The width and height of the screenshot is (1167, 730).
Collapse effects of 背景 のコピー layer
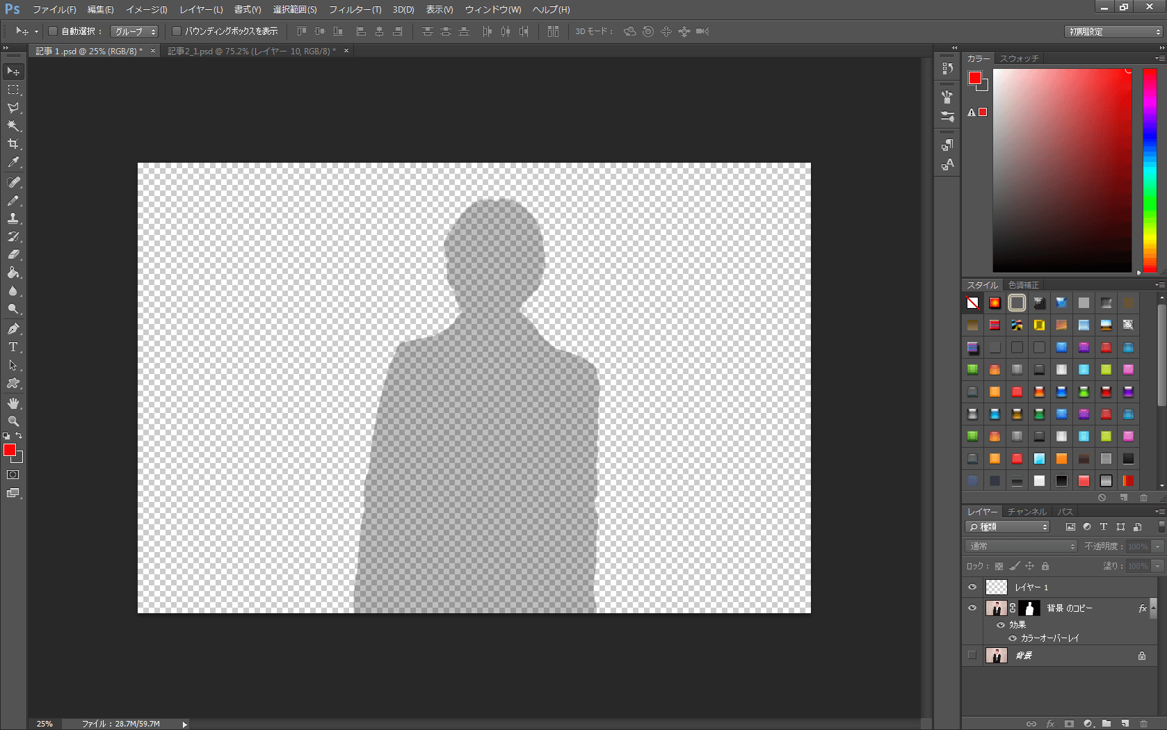point(1154,608)
